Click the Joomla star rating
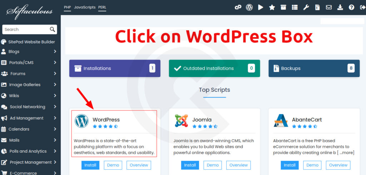Screen dimensions: 366x175 [205, 127]
